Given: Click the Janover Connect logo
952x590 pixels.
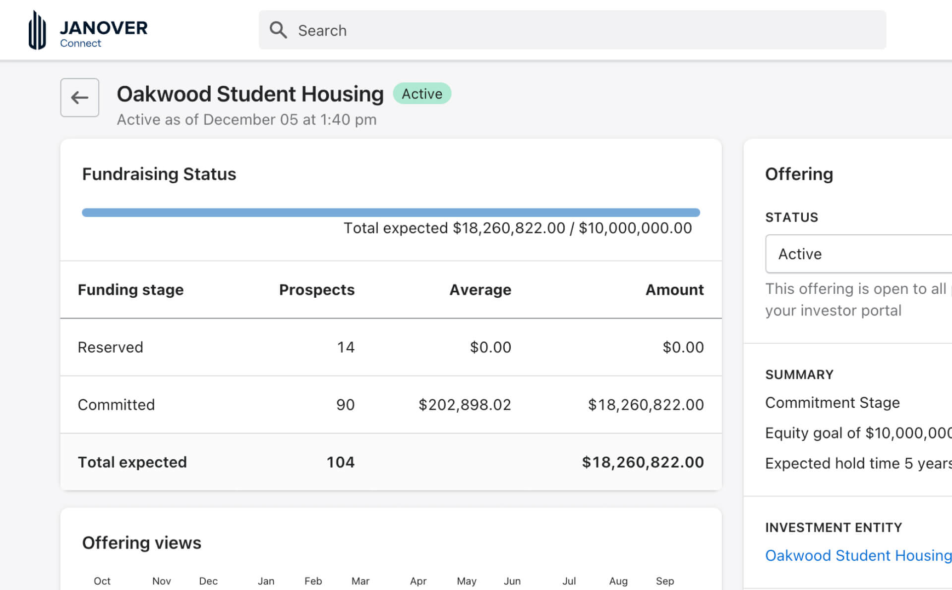Looking at the screenshot, I should pyautogui.click(x=88, y=31).
